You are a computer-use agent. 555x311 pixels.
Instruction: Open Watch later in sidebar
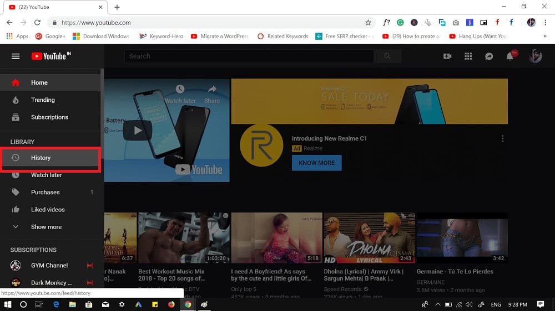(50, 175)
